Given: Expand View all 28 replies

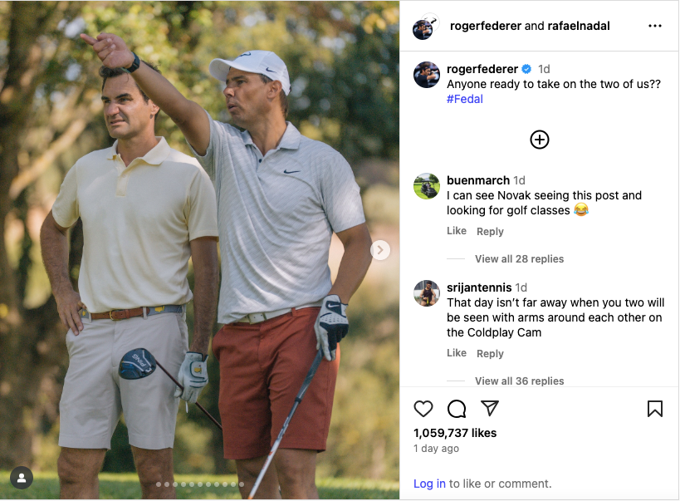Looking at the screenshot, I should point(519,259).
